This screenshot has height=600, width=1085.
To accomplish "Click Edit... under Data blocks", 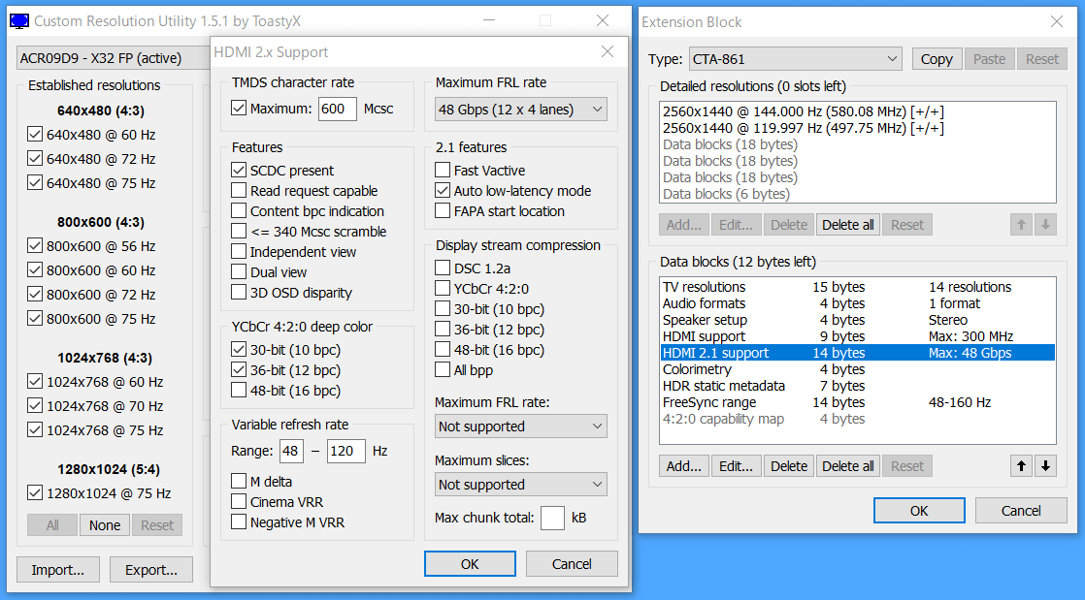I will 736,466.
